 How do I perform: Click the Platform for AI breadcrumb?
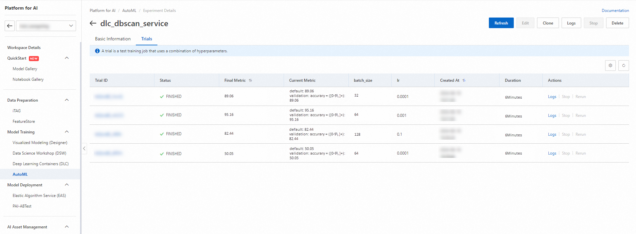pos(102,11)
